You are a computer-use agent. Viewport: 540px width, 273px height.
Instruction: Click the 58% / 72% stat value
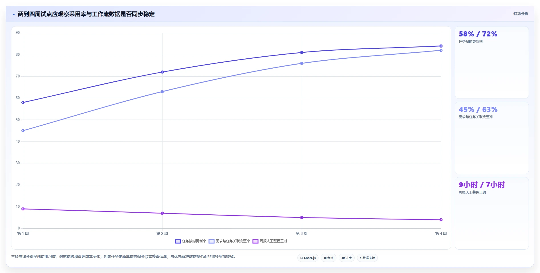[478, 34]
